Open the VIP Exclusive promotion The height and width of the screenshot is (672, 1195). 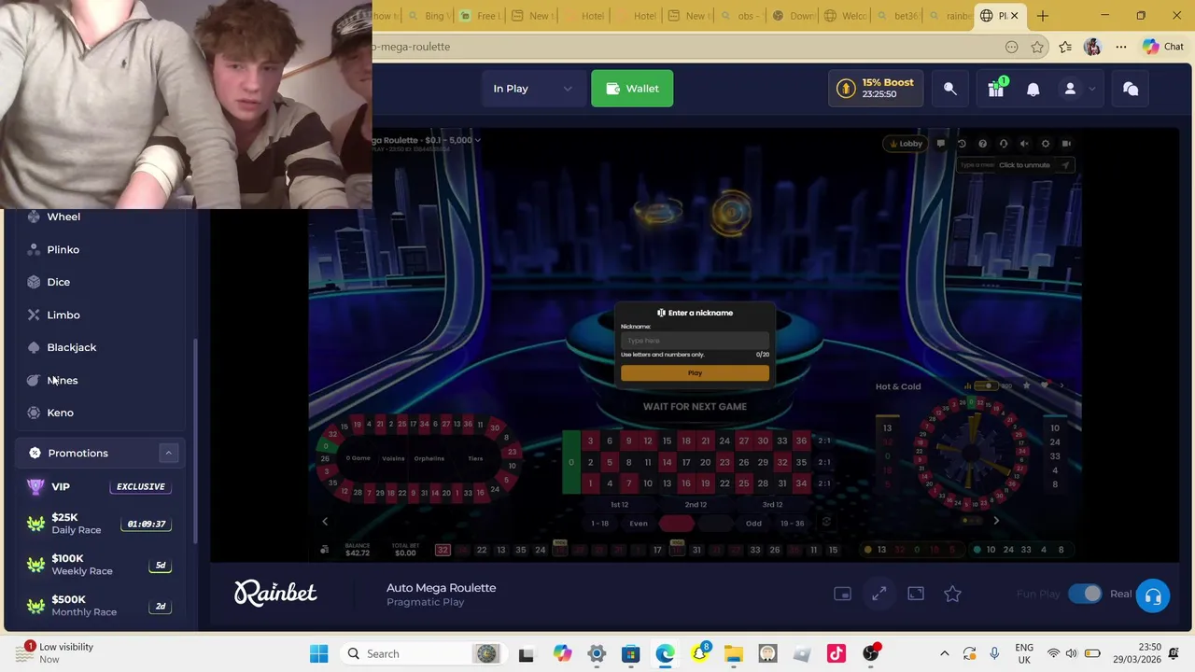[x=100, y=486]
